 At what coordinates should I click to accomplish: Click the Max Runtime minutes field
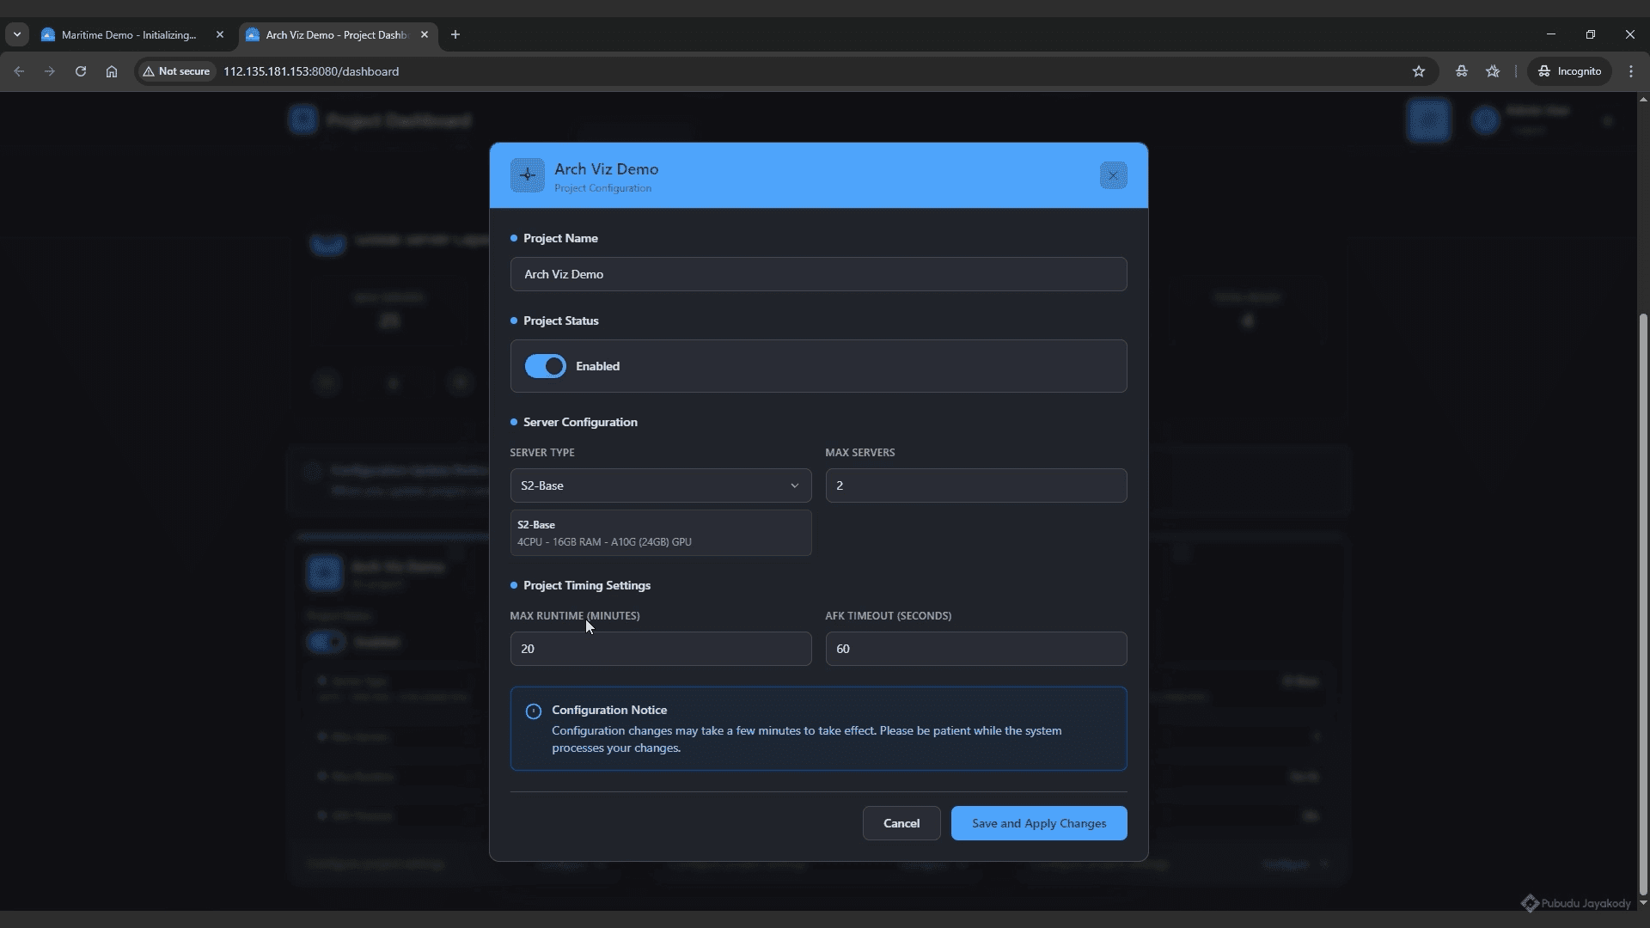pyautogui.click(x=660, y=649)
